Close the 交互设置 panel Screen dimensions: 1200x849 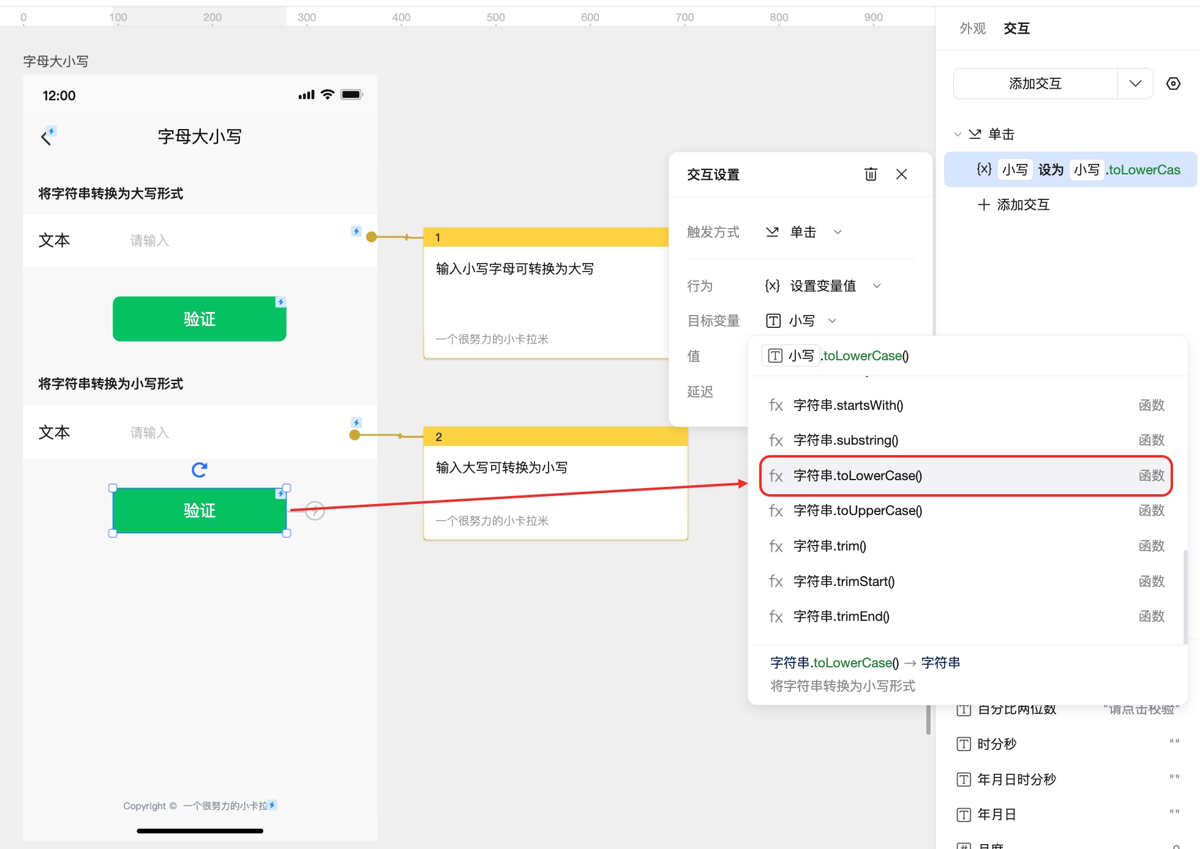click(901, 174)
